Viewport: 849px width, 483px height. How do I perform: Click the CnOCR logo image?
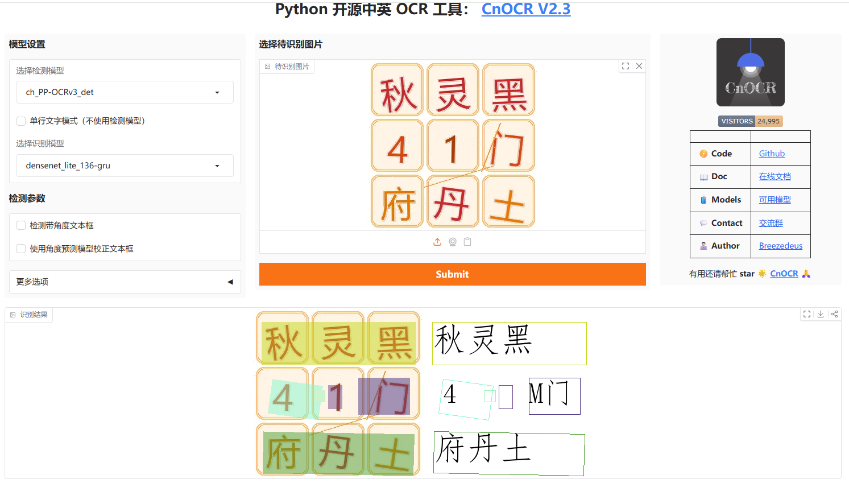(750, 72)
